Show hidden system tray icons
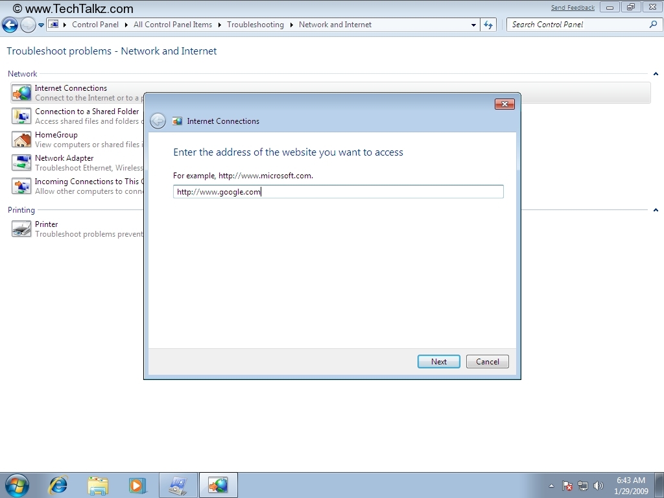 point(551,486)
